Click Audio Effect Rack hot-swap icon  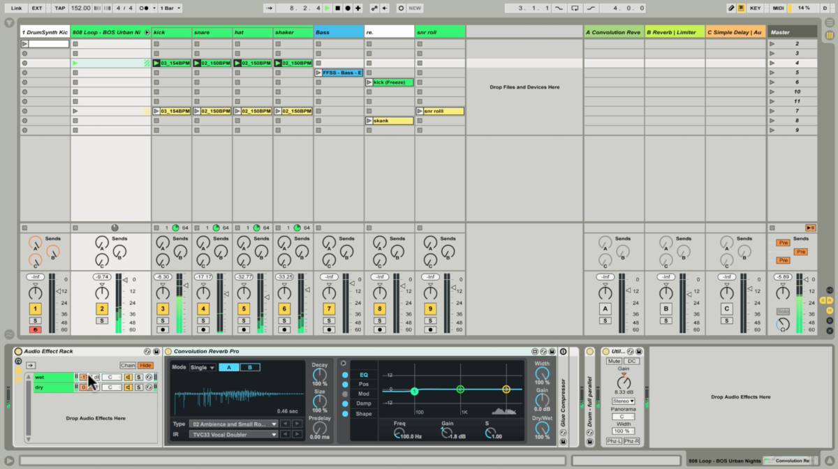tap(147, 351)
